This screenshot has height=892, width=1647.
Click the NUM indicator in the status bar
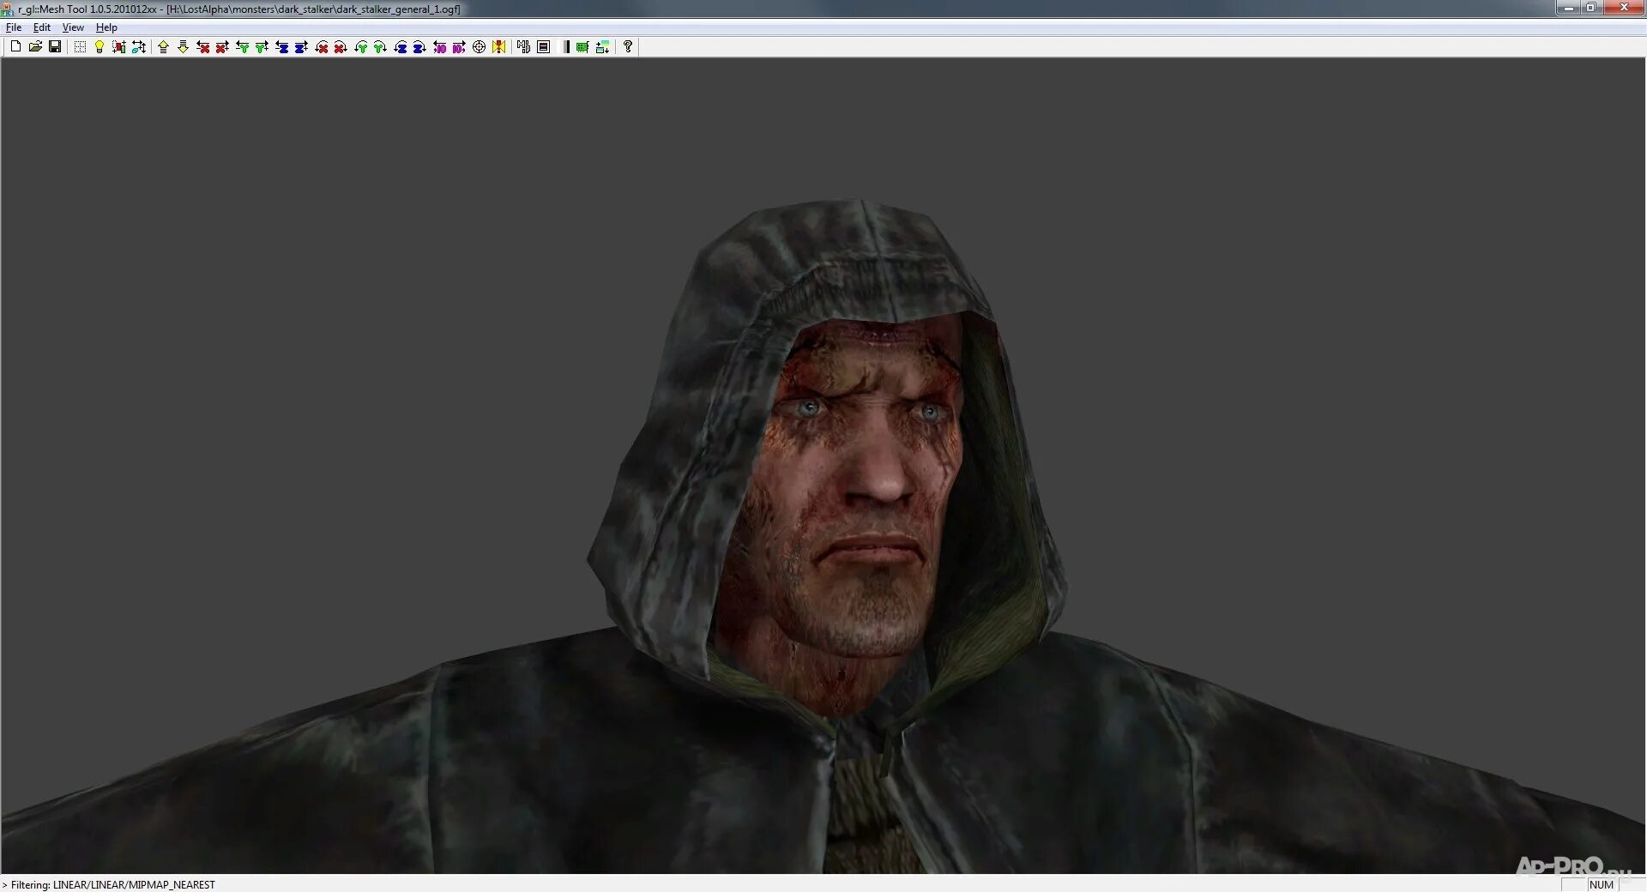tap(1601, 884)
